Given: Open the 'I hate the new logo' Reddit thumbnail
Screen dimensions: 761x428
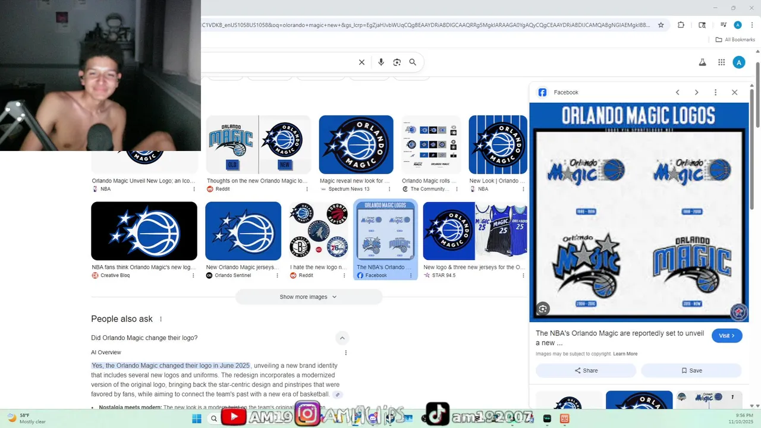Looking at the screenshot, I should coord(319,231).
